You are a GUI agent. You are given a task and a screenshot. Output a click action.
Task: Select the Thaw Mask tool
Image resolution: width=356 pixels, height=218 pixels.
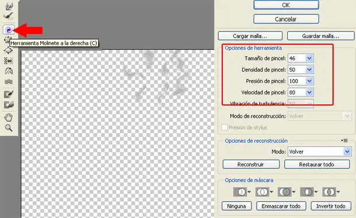pyautogui.click(x=9, y=104)
